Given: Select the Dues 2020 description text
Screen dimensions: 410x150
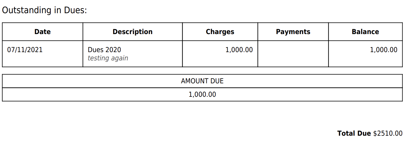Looking at the screenshot, I should pyautogui.click(x=104, y=50).
